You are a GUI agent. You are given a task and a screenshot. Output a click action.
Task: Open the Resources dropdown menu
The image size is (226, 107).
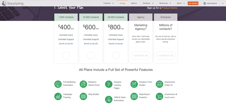[x=165, y=3]
